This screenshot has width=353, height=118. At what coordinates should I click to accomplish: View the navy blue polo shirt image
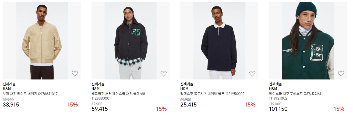pos(219,41)
